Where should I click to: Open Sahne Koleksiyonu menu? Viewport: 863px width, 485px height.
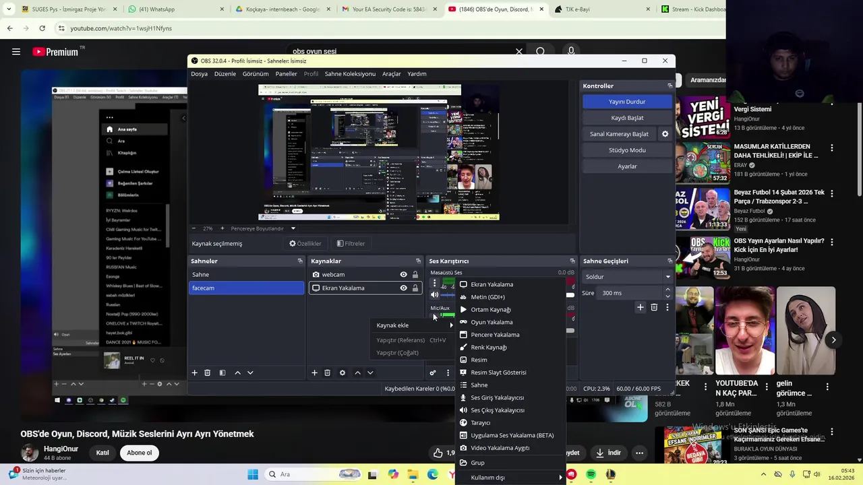pos(350,74)
